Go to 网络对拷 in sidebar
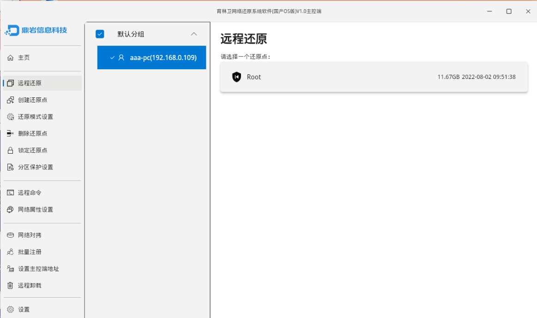The width and height of the screenshot is (537, 318). point(30,235)
